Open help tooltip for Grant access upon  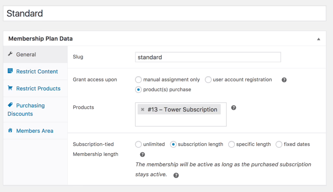[x=284, y=80]
